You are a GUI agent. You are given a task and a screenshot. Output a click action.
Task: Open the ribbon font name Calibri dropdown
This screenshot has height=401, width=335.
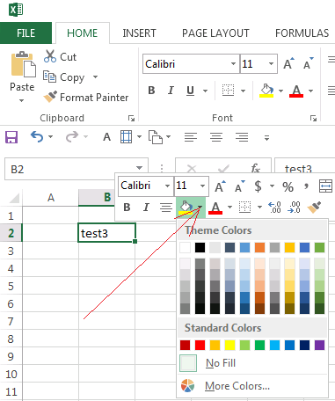click(233, 63)
